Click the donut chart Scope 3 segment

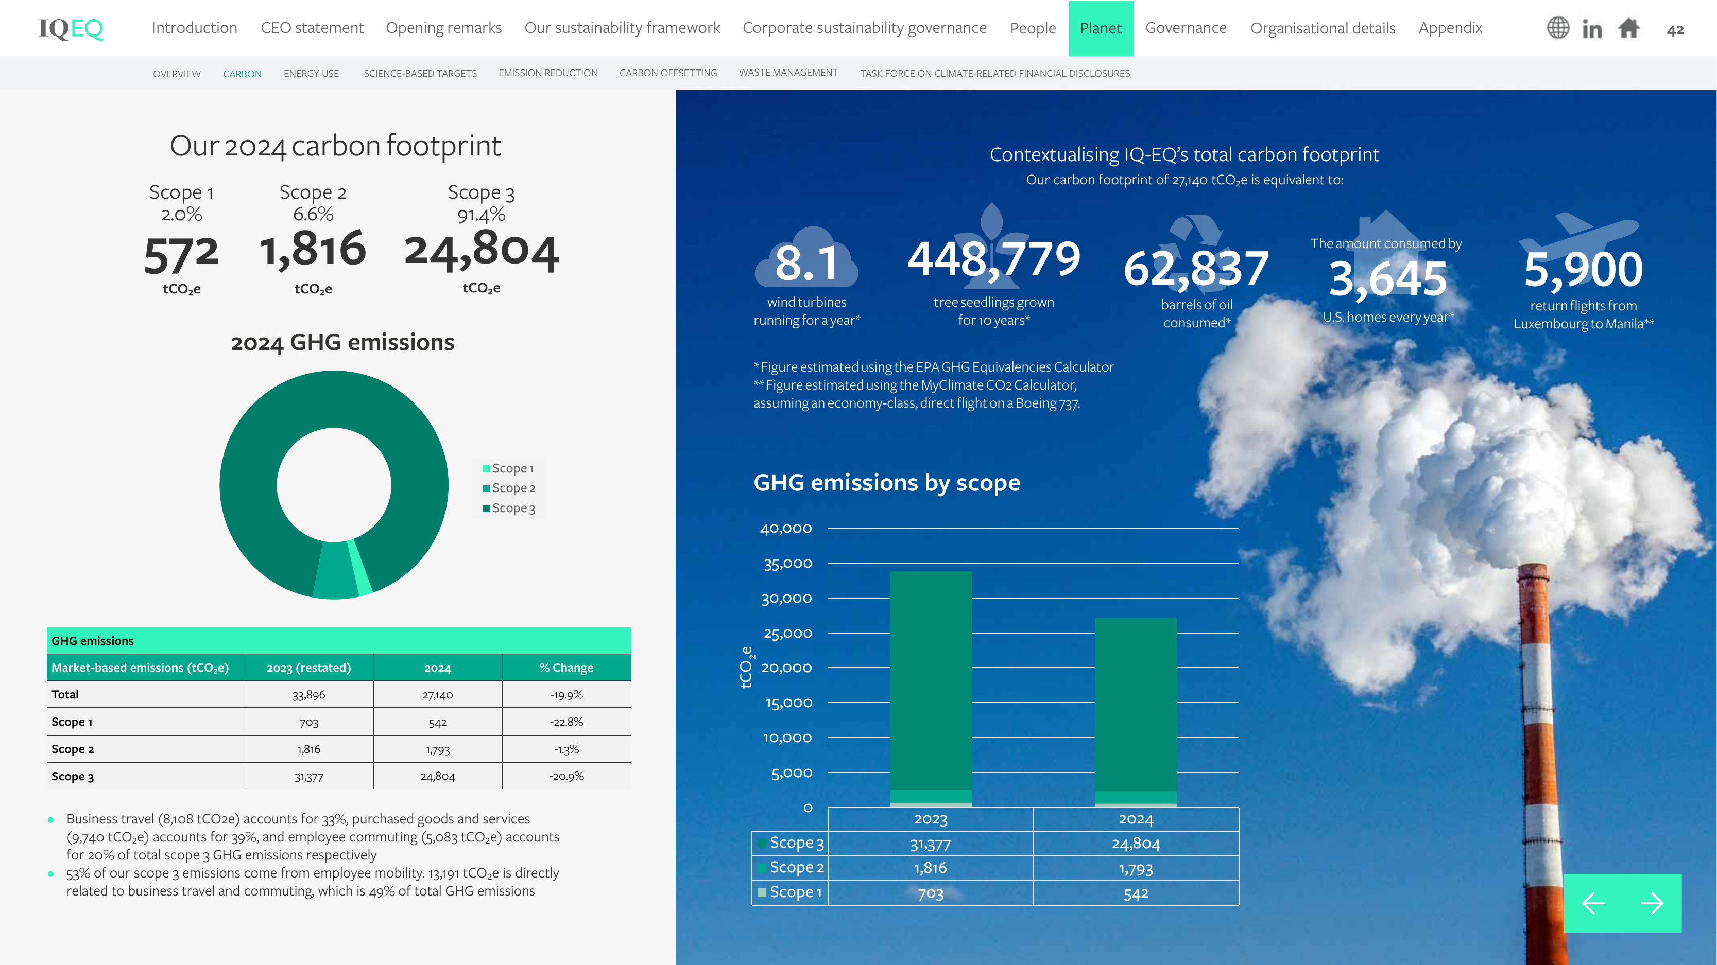pos(333,399)
